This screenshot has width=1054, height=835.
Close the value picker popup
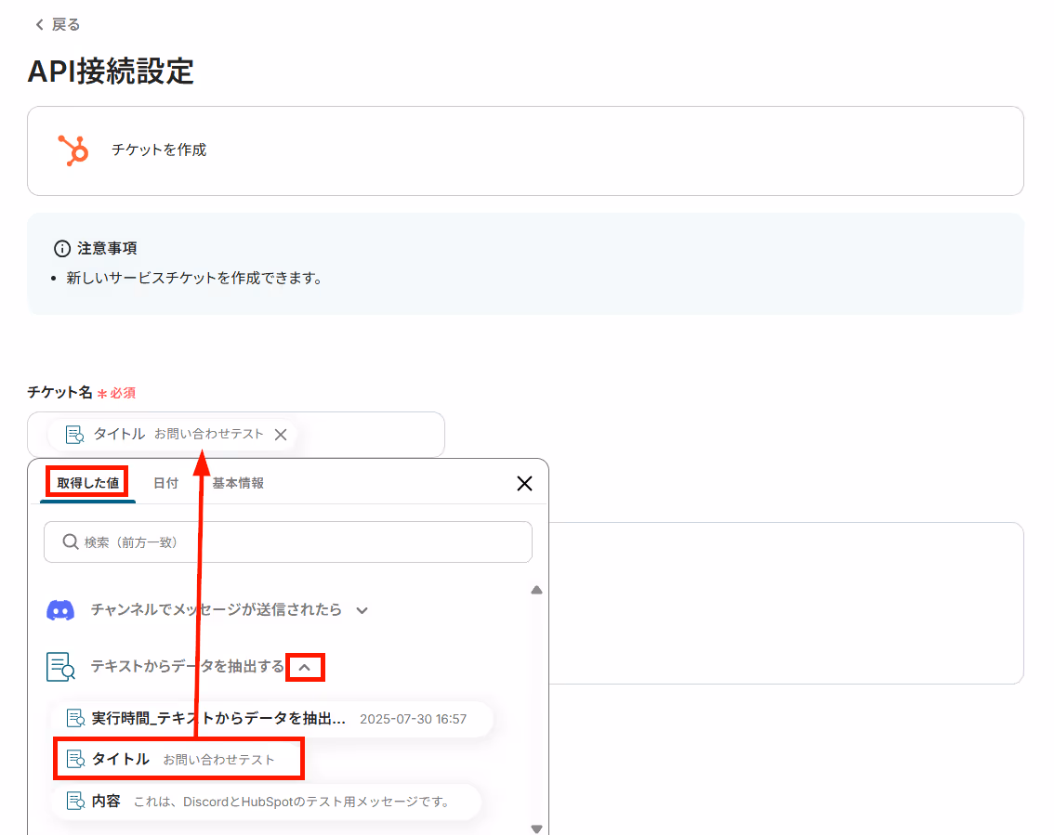point(524,483)
